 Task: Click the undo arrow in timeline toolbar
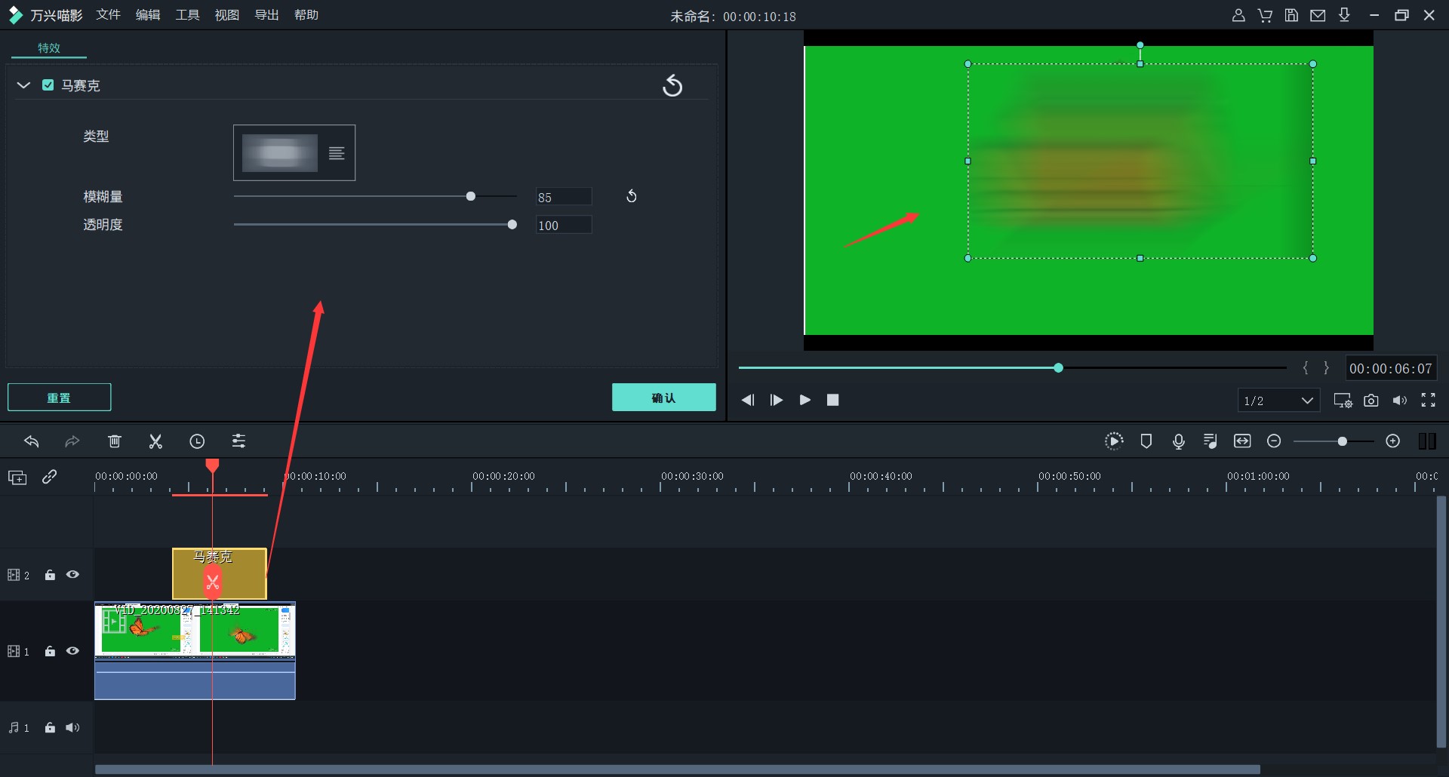[x=32, y=441]
